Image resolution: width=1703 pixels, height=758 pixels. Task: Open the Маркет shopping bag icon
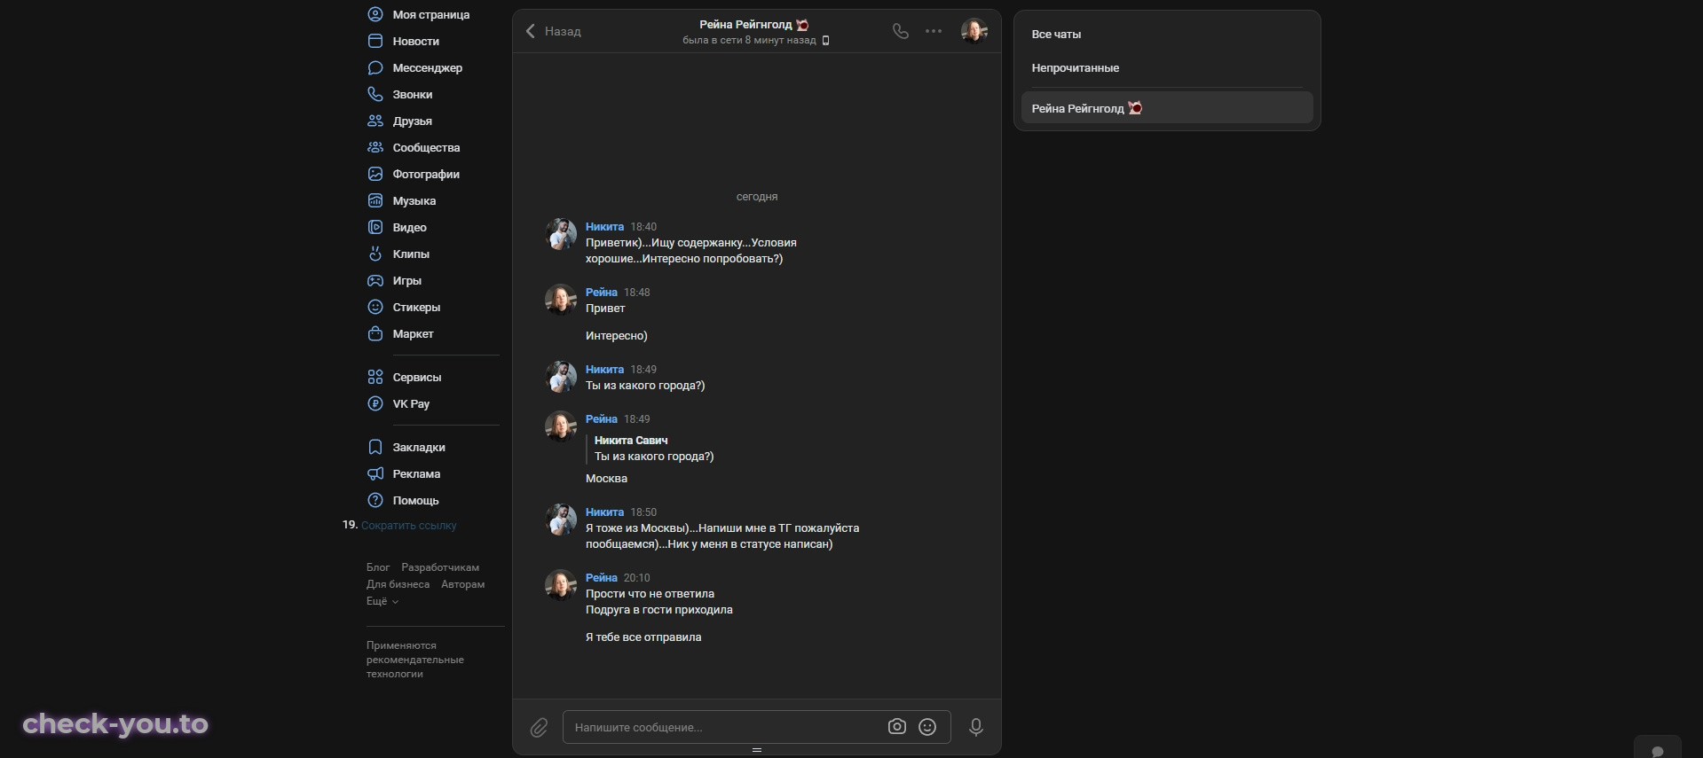(x=375, y=333)
